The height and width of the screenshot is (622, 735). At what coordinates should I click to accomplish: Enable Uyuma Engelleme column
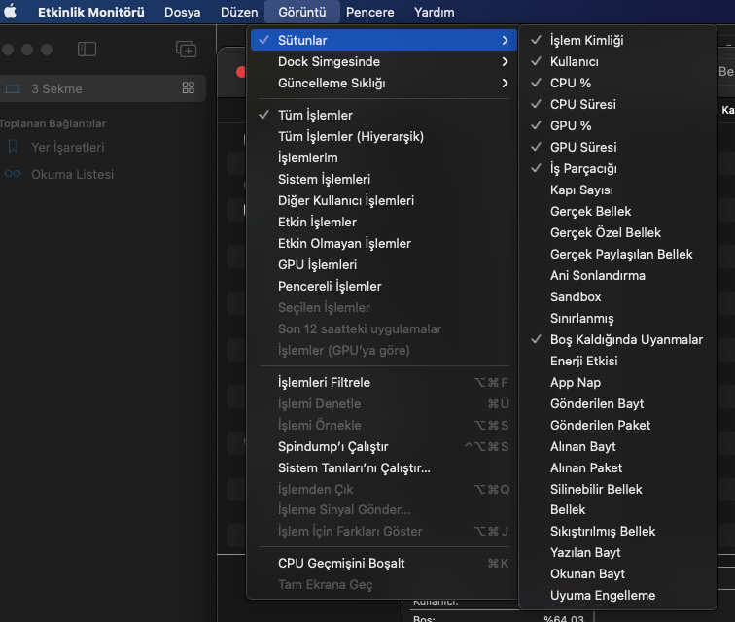coord(617,595)
